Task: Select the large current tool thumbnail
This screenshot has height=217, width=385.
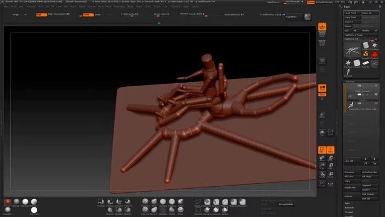Action: [353, 50]
